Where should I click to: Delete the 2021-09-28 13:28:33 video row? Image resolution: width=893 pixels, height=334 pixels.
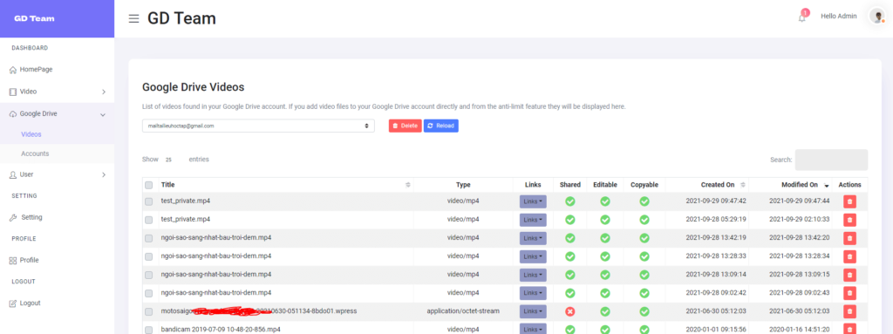point(849,256)
